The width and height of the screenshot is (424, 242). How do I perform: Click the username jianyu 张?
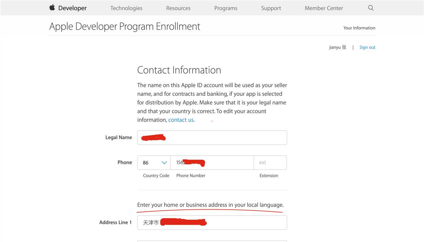(x=338, y=47)
